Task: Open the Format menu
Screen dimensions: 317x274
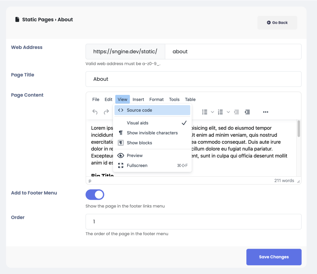Action: coord(156,99)
